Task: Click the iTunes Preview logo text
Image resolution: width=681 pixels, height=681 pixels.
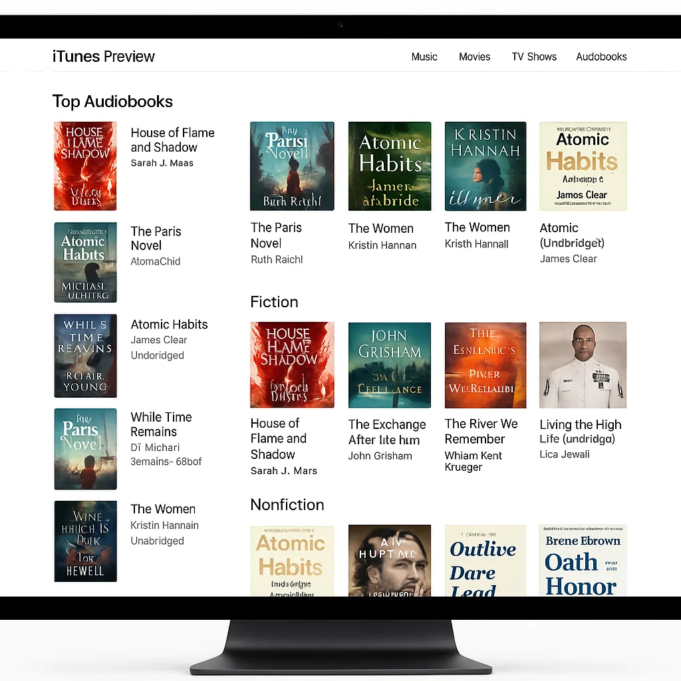Action: coord(103,57)
